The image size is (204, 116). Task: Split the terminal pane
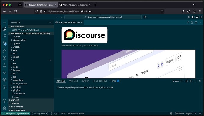[x=187, y=81]
